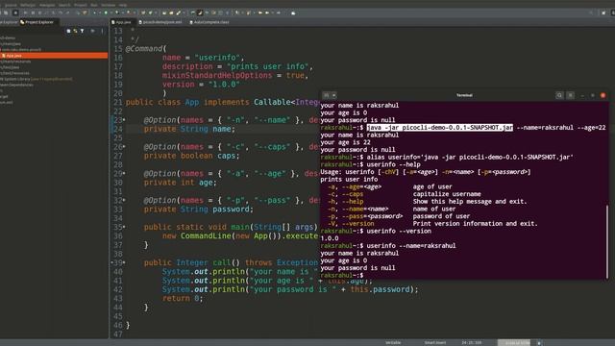
Task: Click line 24 'private String name;' in editor
Action: 189,129
